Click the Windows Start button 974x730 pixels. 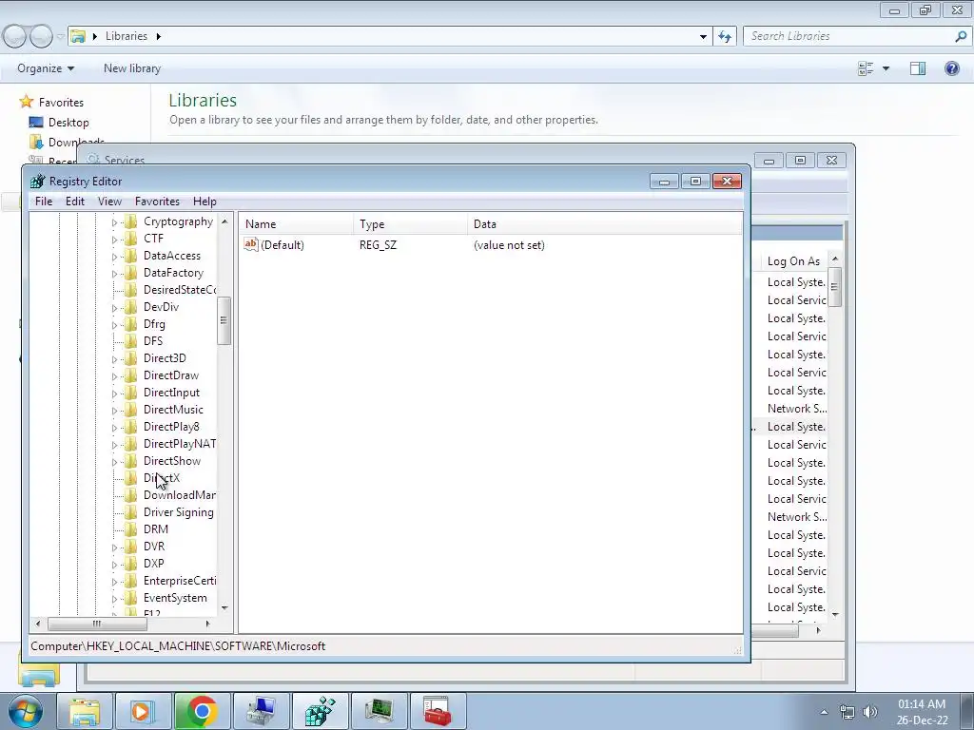pyautogui.click(x=25, y=711)
